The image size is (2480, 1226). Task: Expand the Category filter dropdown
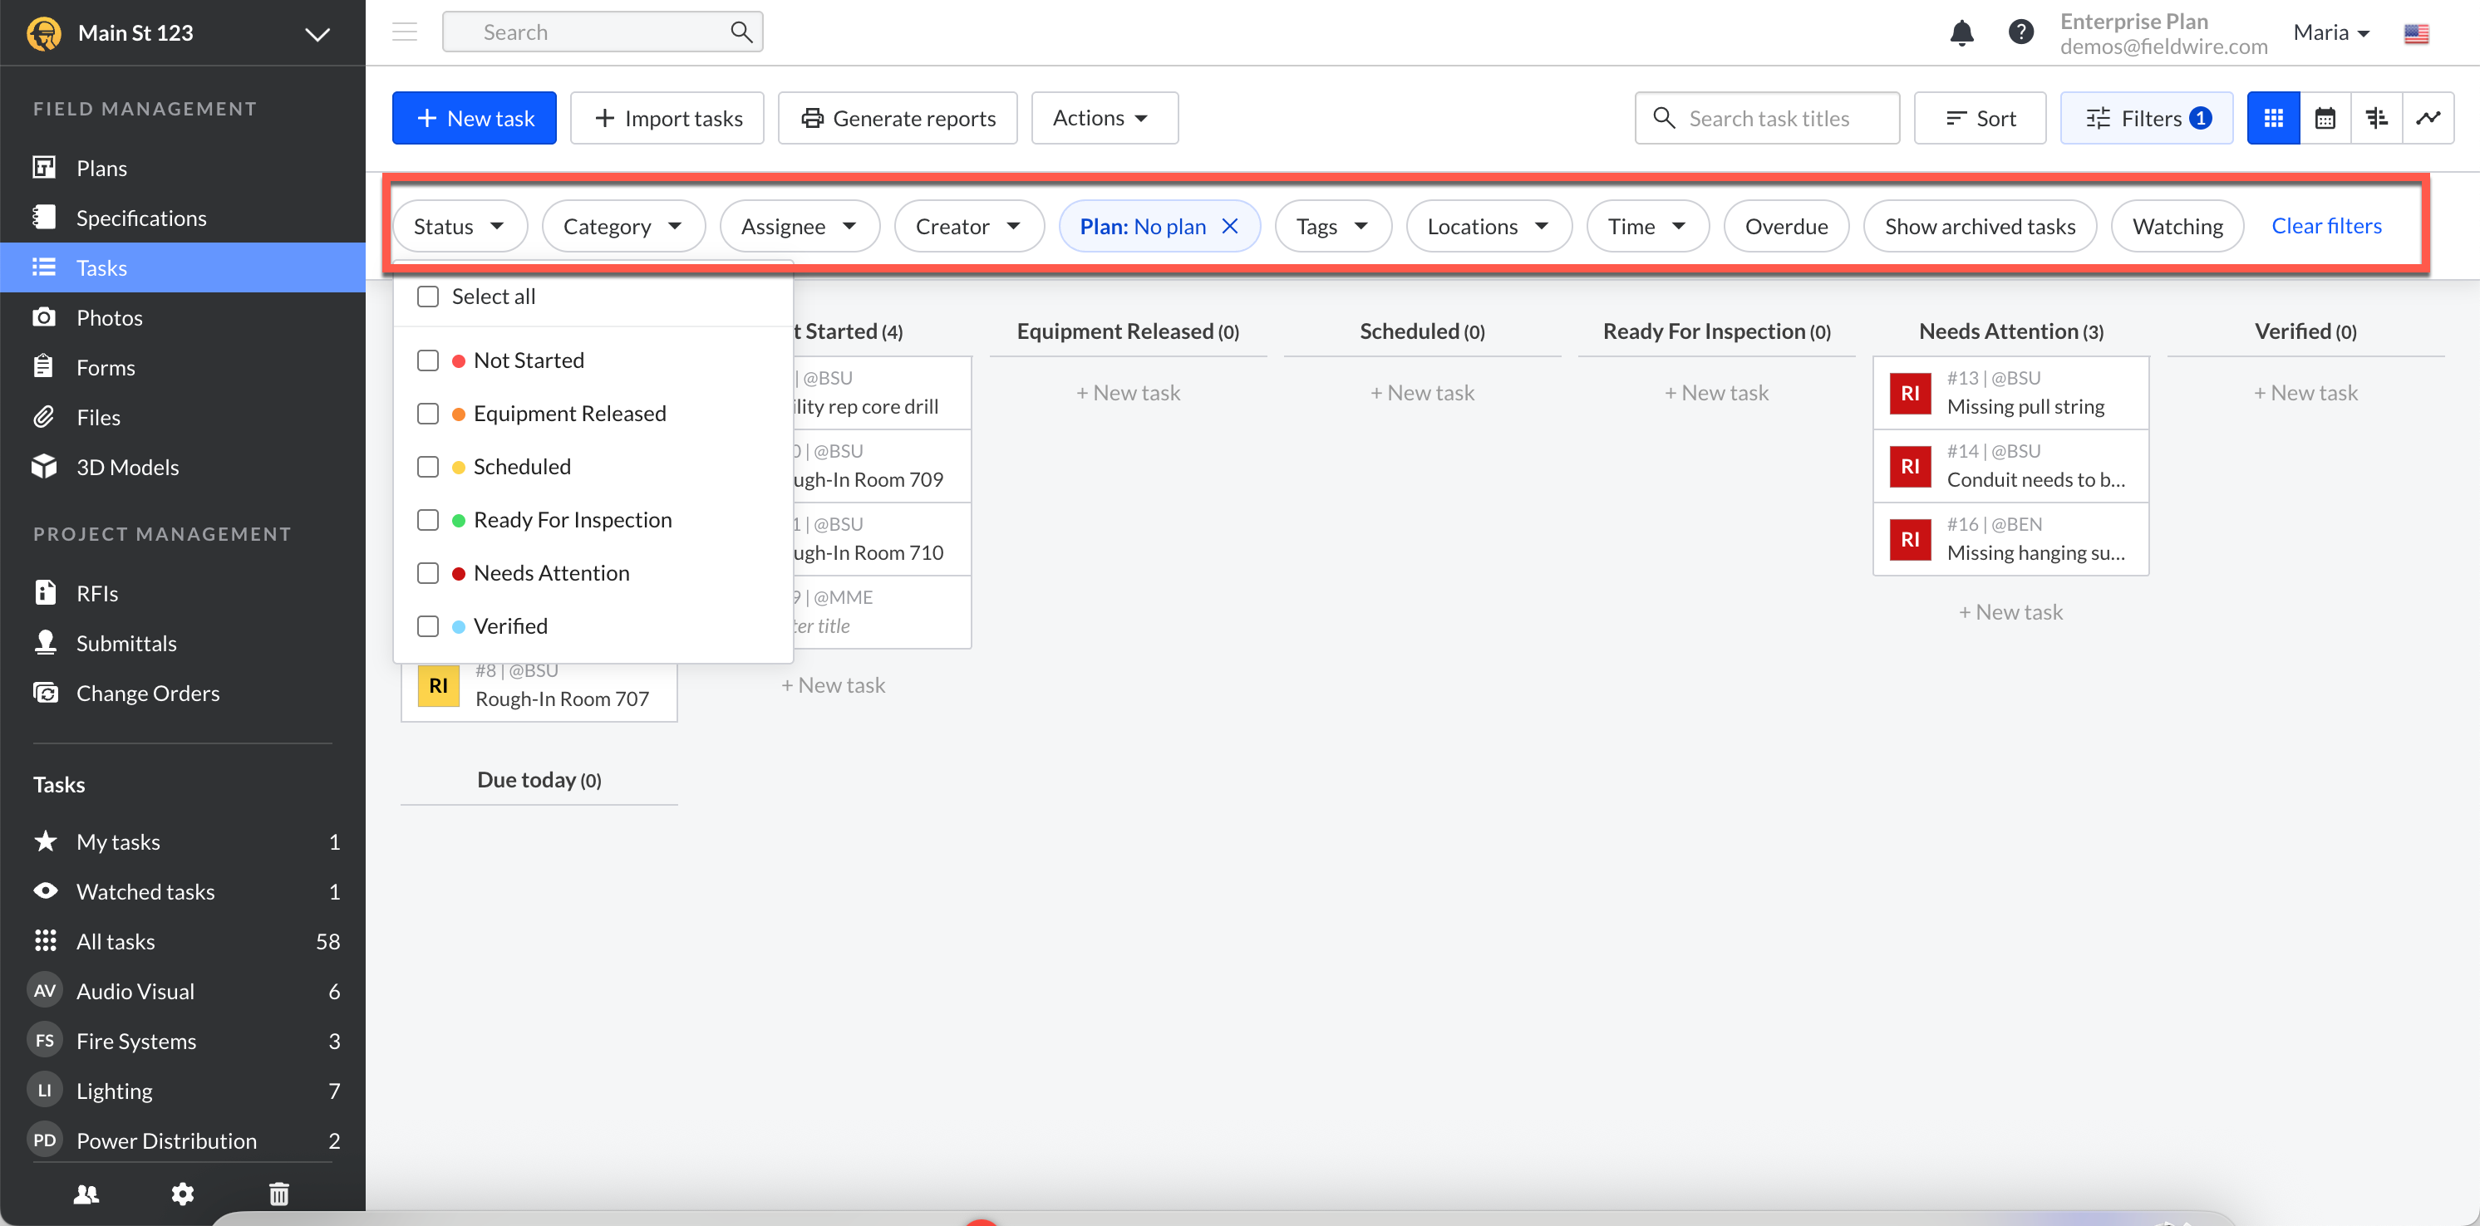pyautogui.click(x=622, y=226)
